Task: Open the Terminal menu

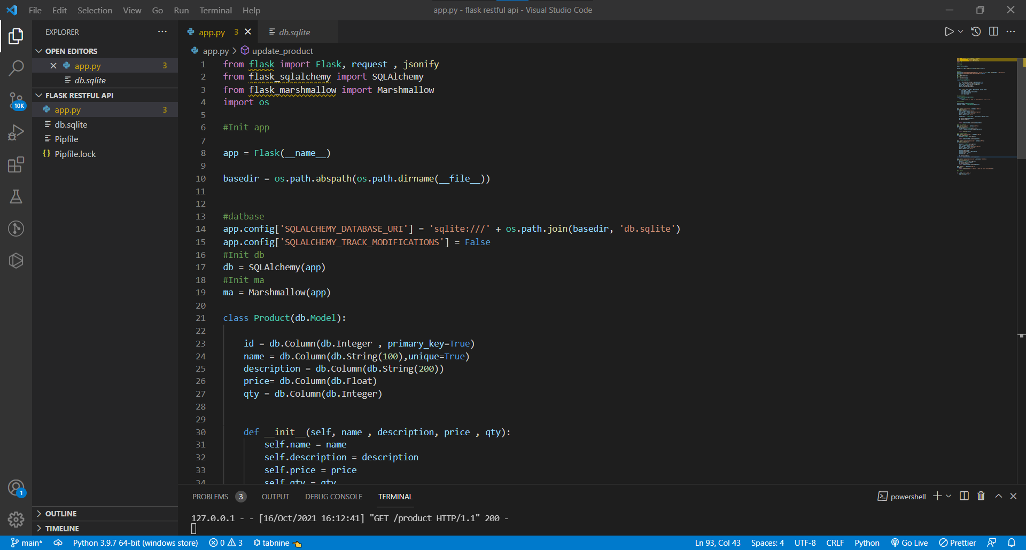Action: click(x=215, y=10)
